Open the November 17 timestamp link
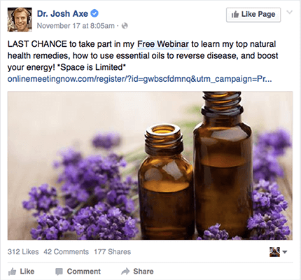The width and height of the screenshot is (301, 280). click(76, 26)
